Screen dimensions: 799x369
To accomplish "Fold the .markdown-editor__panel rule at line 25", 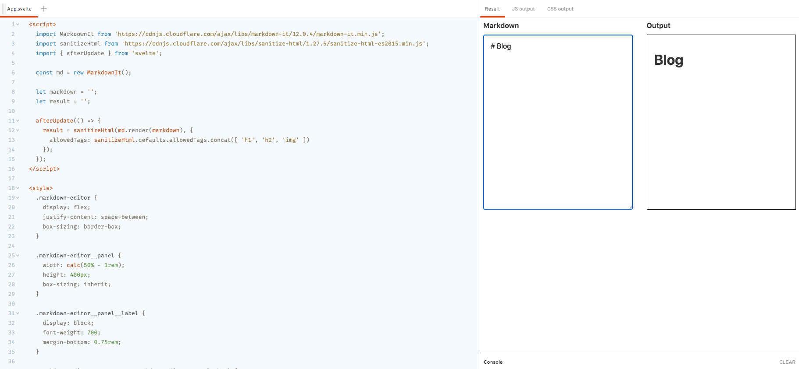I will pyautogui.click(x=18, y=256).
